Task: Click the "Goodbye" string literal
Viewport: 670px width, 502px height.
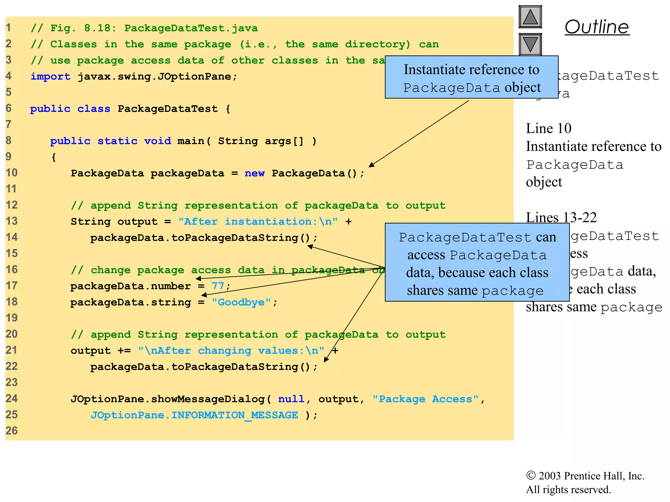Action: click(x=241, y=302)
